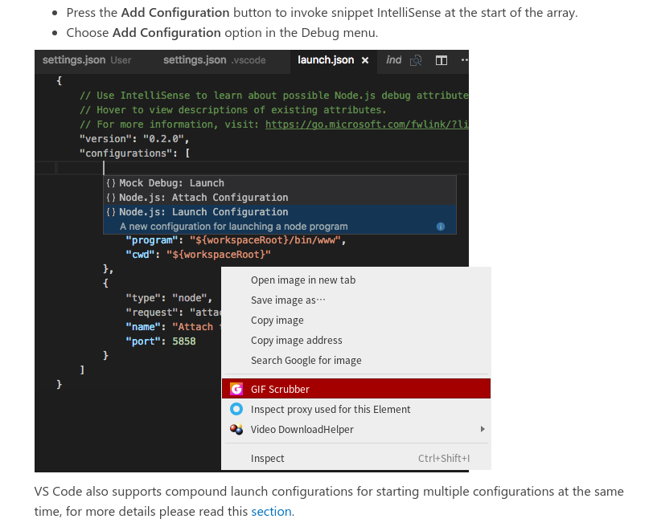Select Copy image menu entry
Screen dimensions: 649x523
[356, 321]
